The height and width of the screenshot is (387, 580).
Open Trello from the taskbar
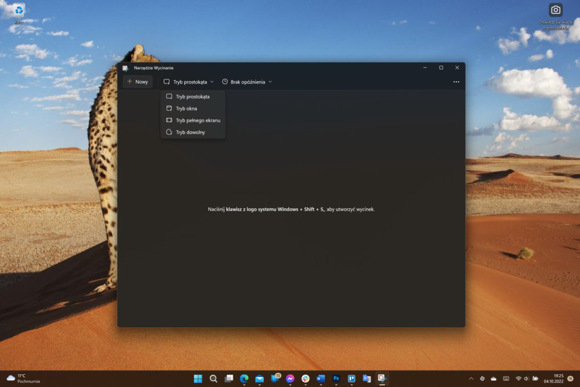pyautogui.click(x=351, y=378)
